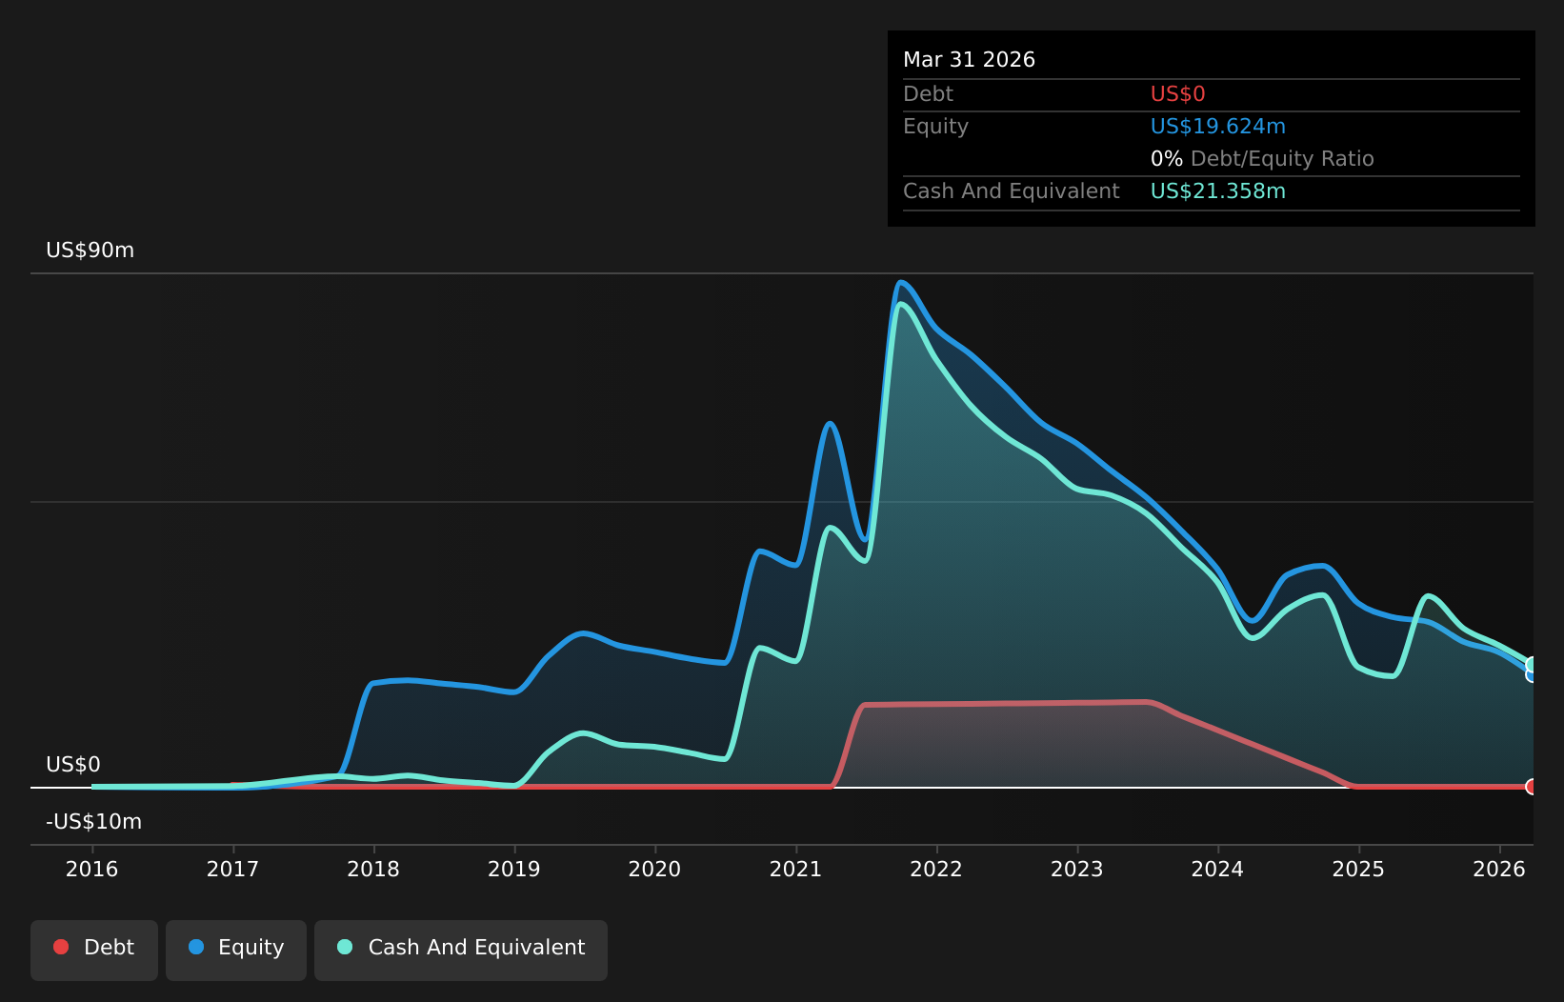Click the Debt value US$0 in tooltip

tap(1178, 94)
